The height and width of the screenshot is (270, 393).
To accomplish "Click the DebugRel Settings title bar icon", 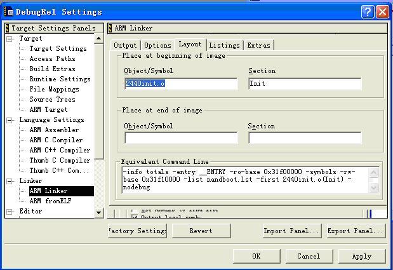I will pos(8,12).
